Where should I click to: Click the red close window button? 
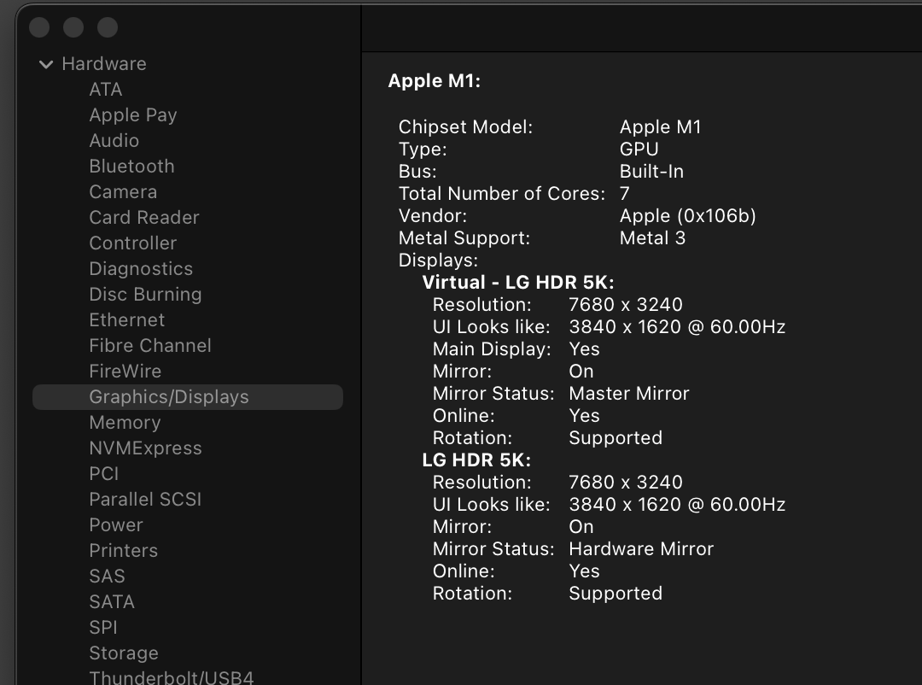(x=39, y=28)
